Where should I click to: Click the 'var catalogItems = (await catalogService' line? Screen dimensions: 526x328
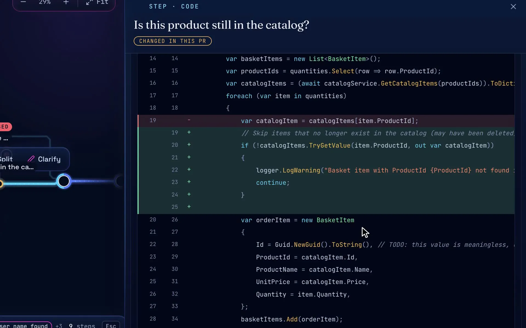point(326,83)
